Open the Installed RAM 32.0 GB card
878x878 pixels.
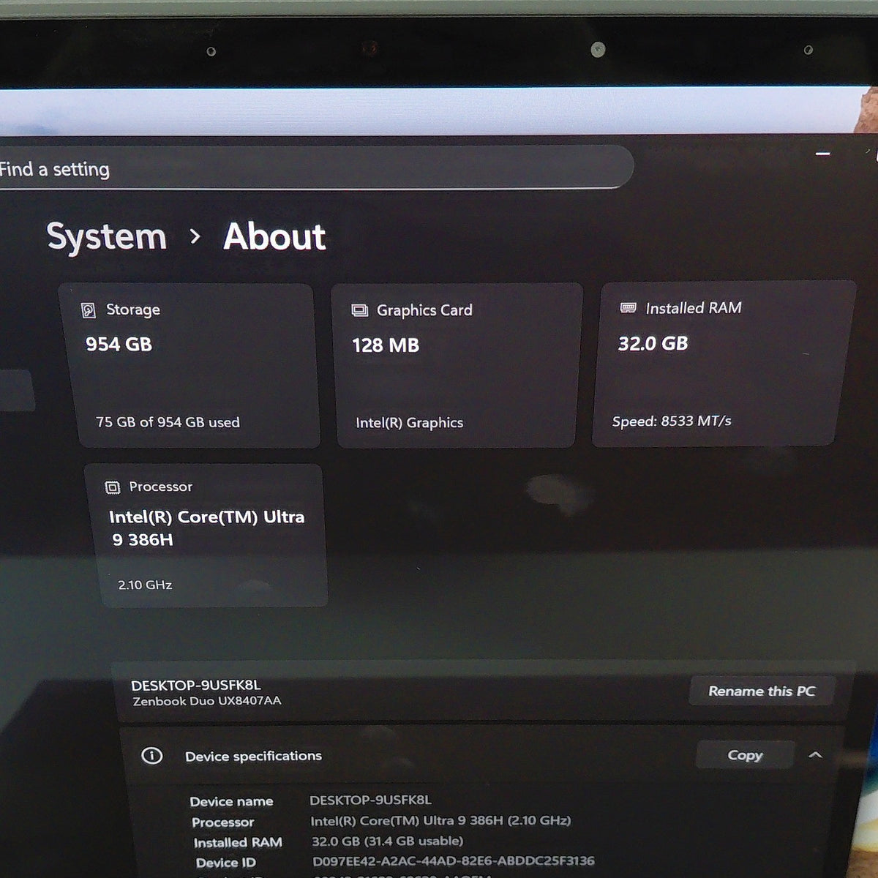(x=724, y=364)
